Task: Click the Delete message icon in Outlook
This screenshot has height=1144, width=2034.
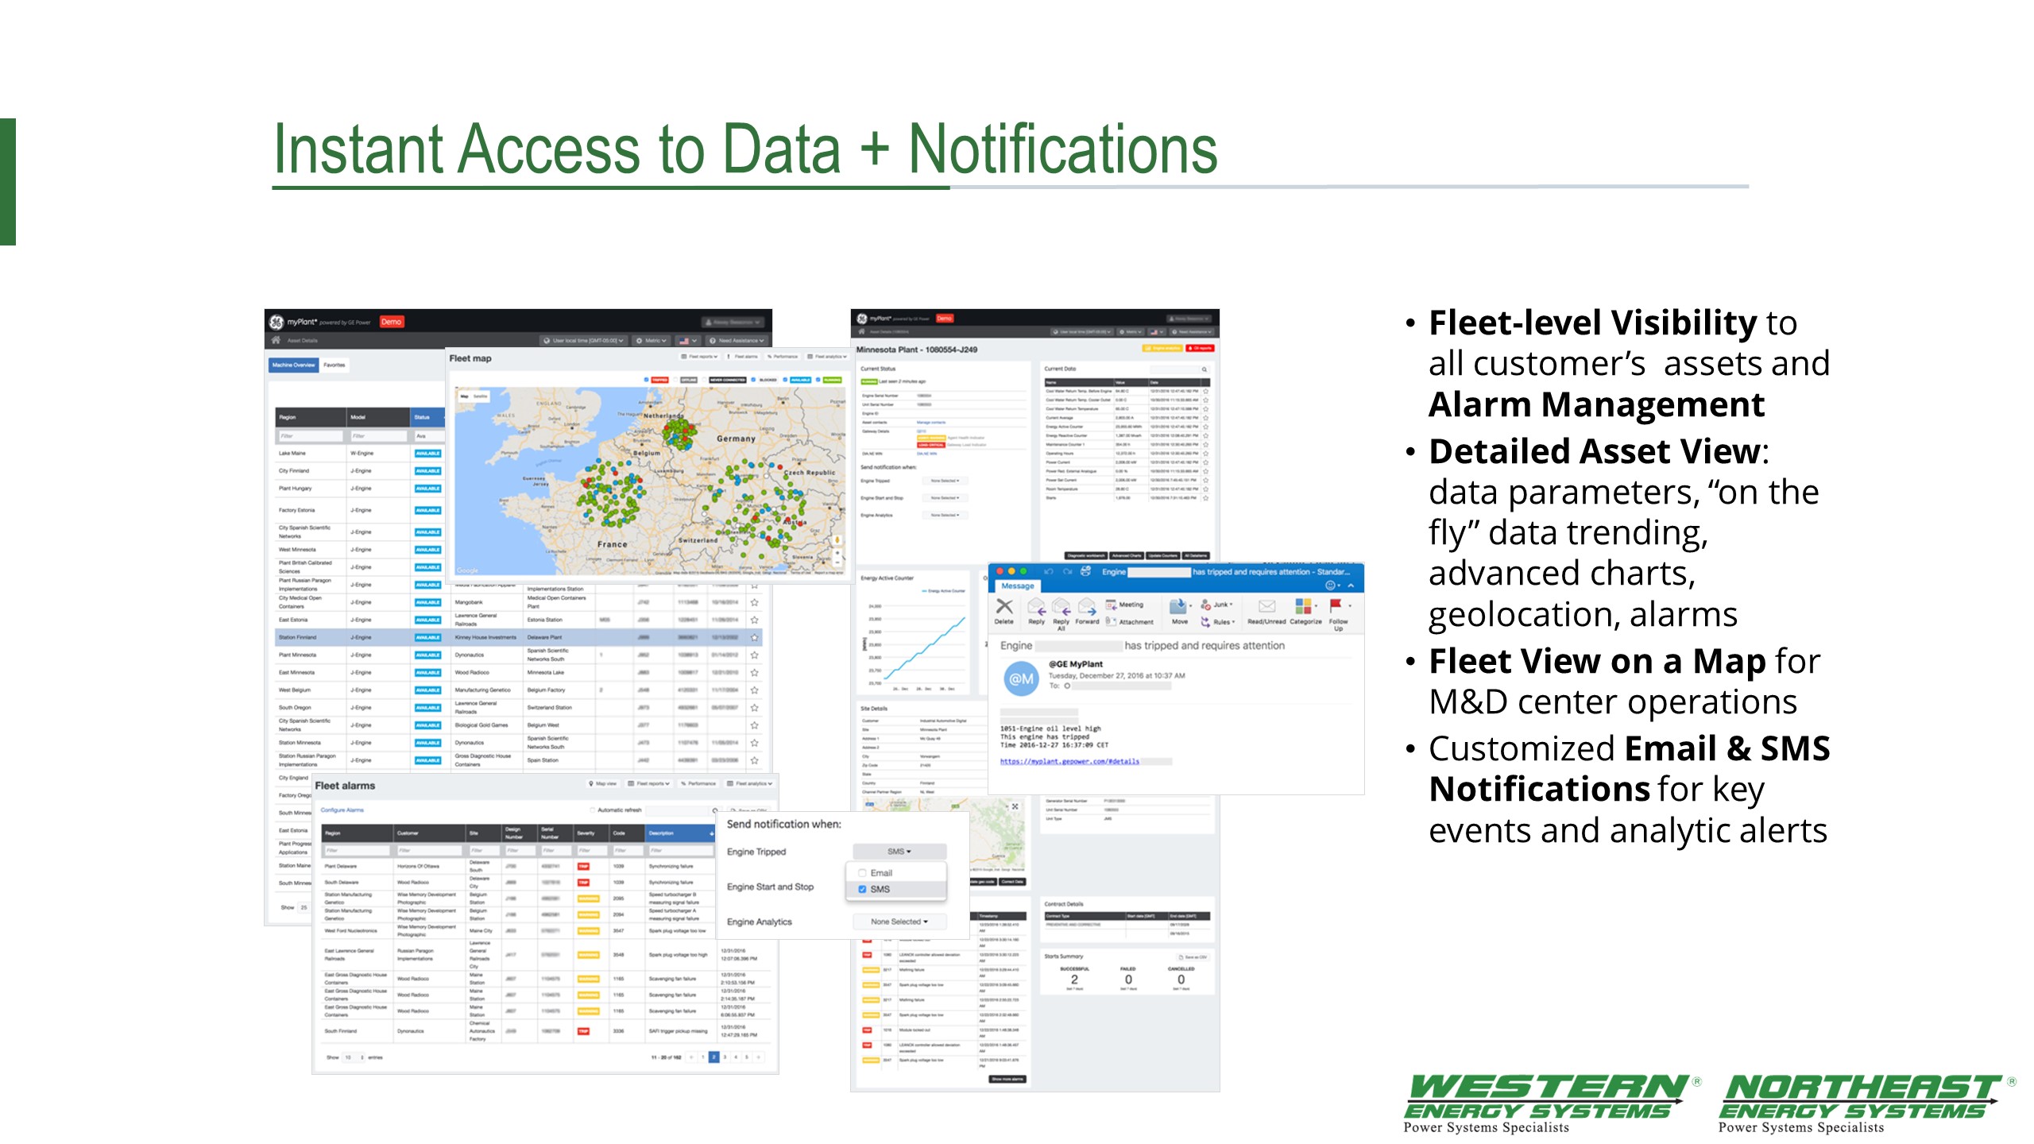Action: pos(1004,608)
